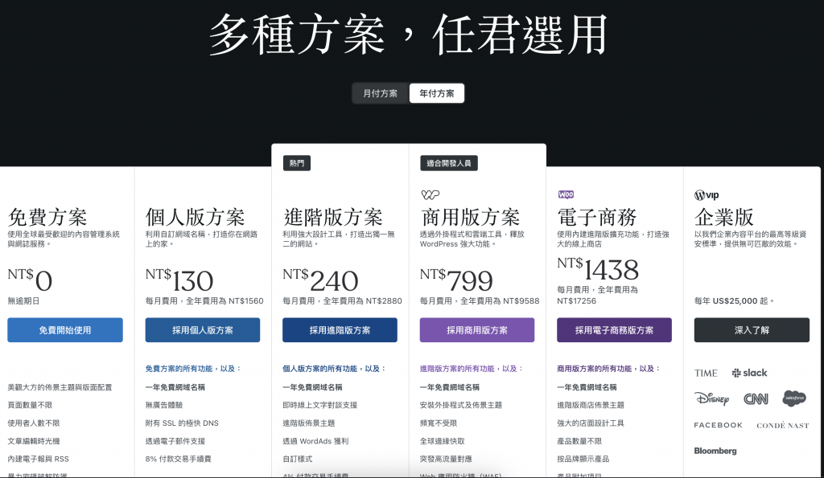Click 商用版方案的所有功能,以及 text
Screen dimensions: 824x478
608,369
